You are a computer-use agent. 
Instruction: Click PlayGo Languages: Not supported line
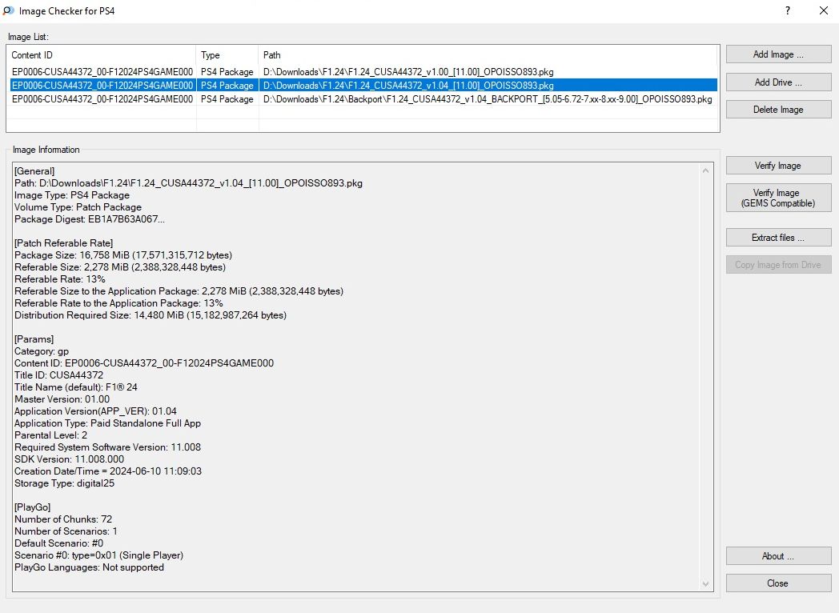(90, 567)
